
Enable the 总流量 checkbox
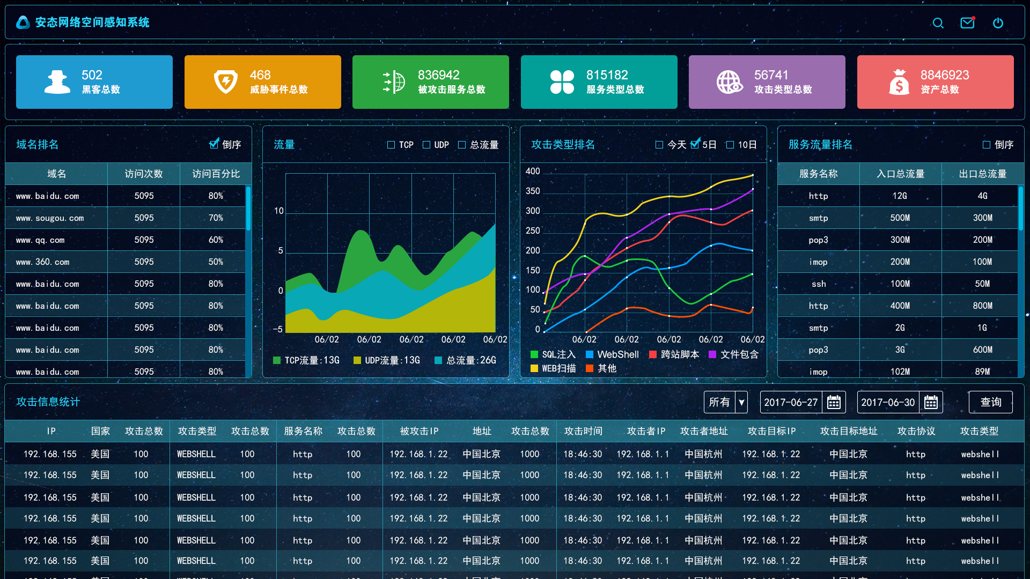[x=462, y=145]
